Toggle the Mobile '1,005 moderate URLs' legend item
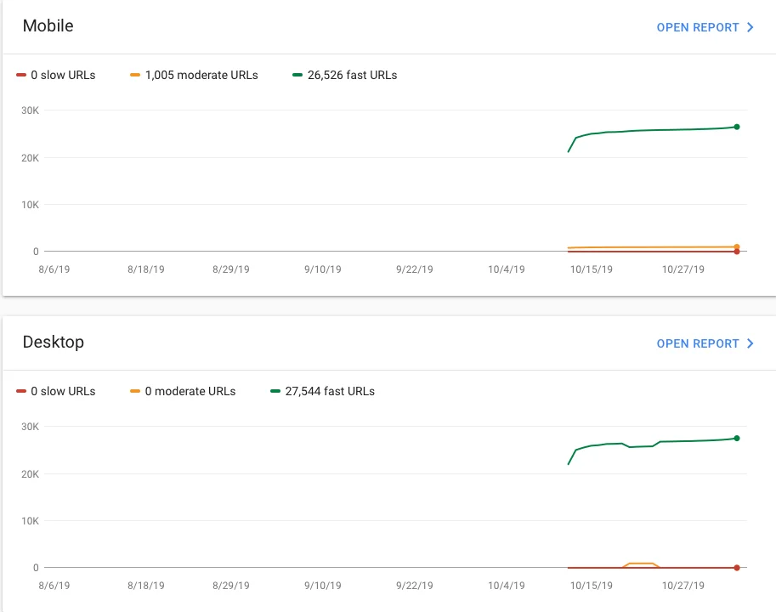This screenshot has width=776, height=612. pyautogui.click(x=194, y=75)
